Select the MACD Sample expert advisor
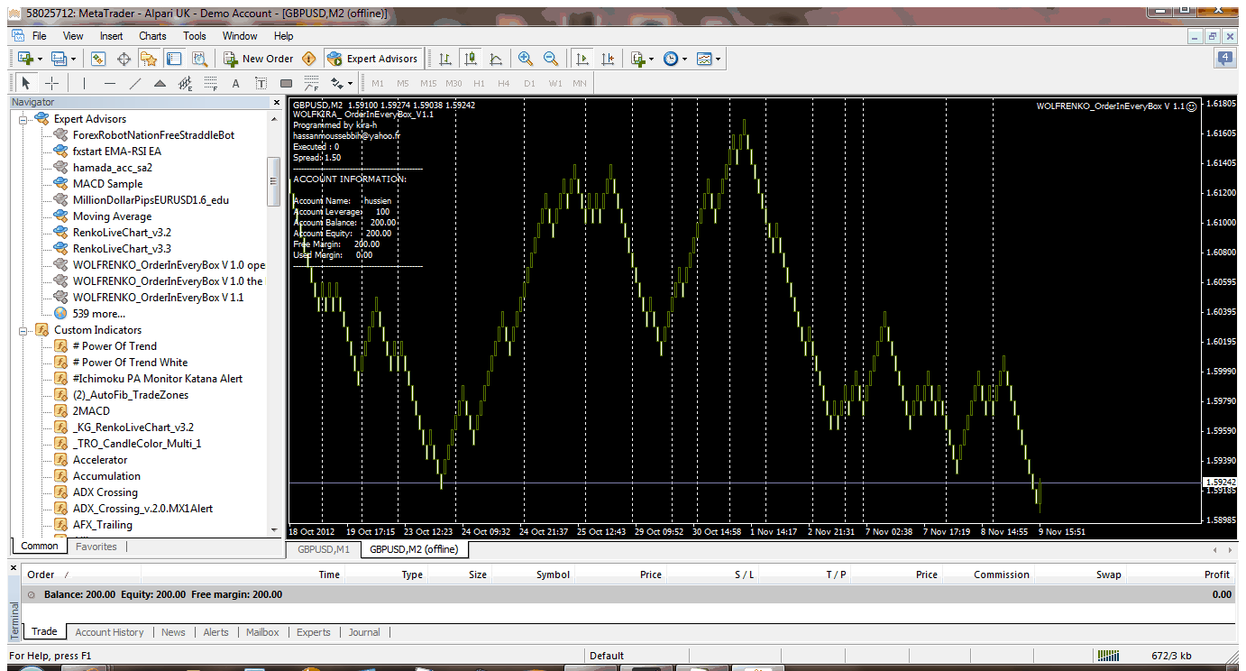This screenshot has height=671, width=1246. (x=107, y=184)
